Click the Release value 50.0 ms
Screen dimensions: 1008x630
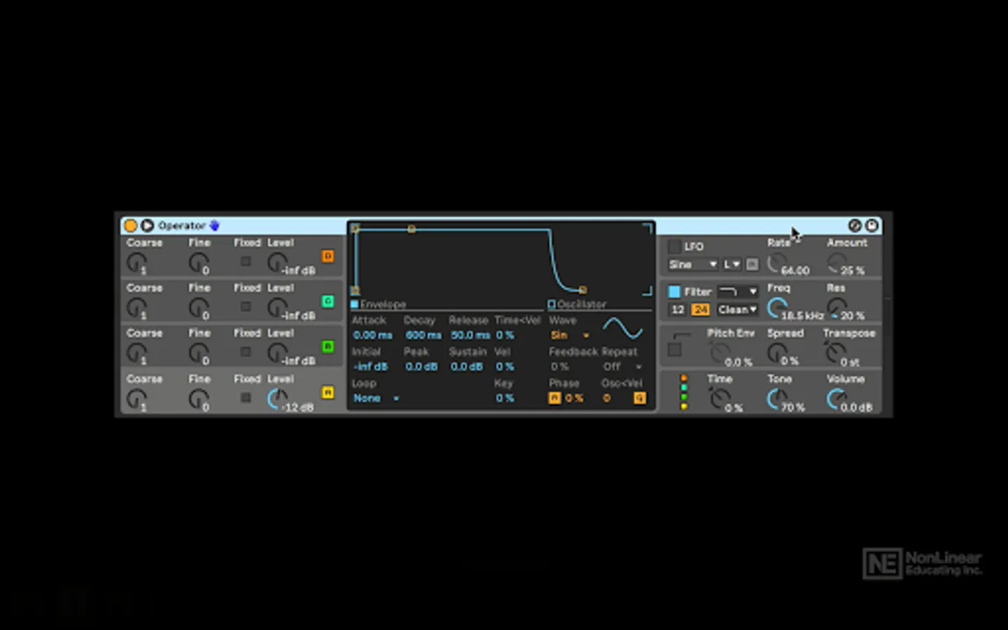470,335
